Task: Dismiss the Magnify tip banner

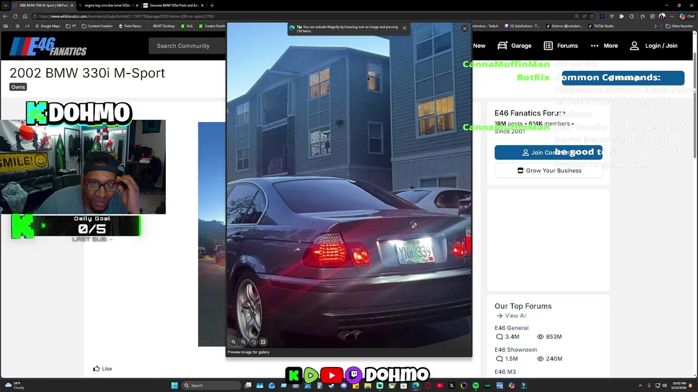Action: click(404, 27)
